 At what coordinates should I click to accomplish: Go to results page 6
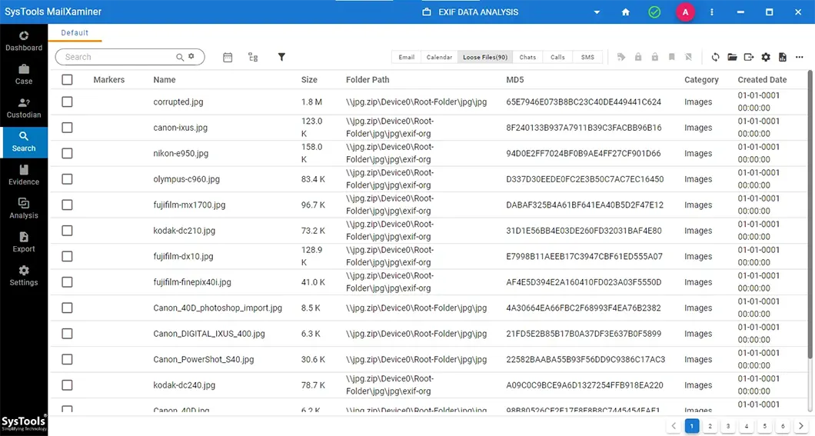783,426
